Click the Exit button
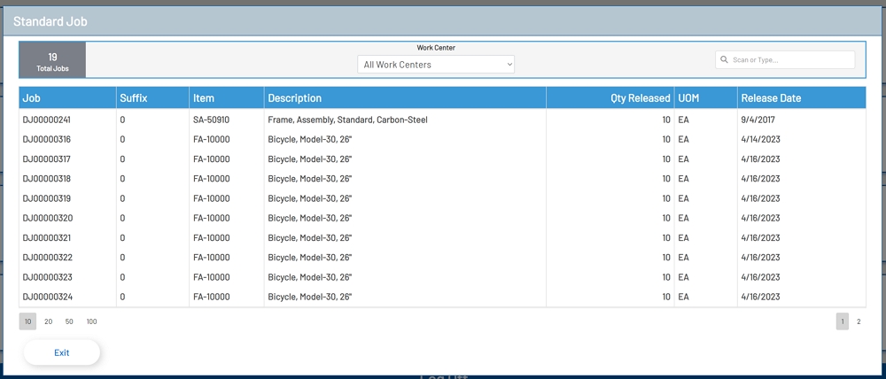Image resolution: width=886 pixels, height=379 pixels. pos(62,352)
